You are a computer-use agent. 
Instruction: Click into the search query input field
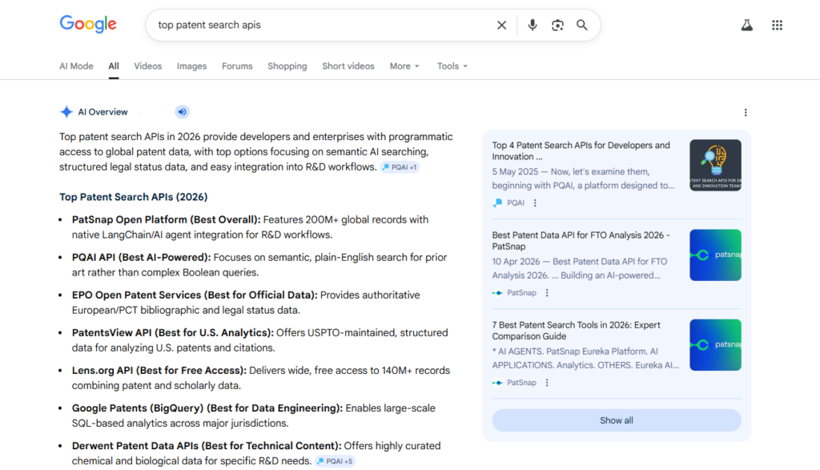320,25
